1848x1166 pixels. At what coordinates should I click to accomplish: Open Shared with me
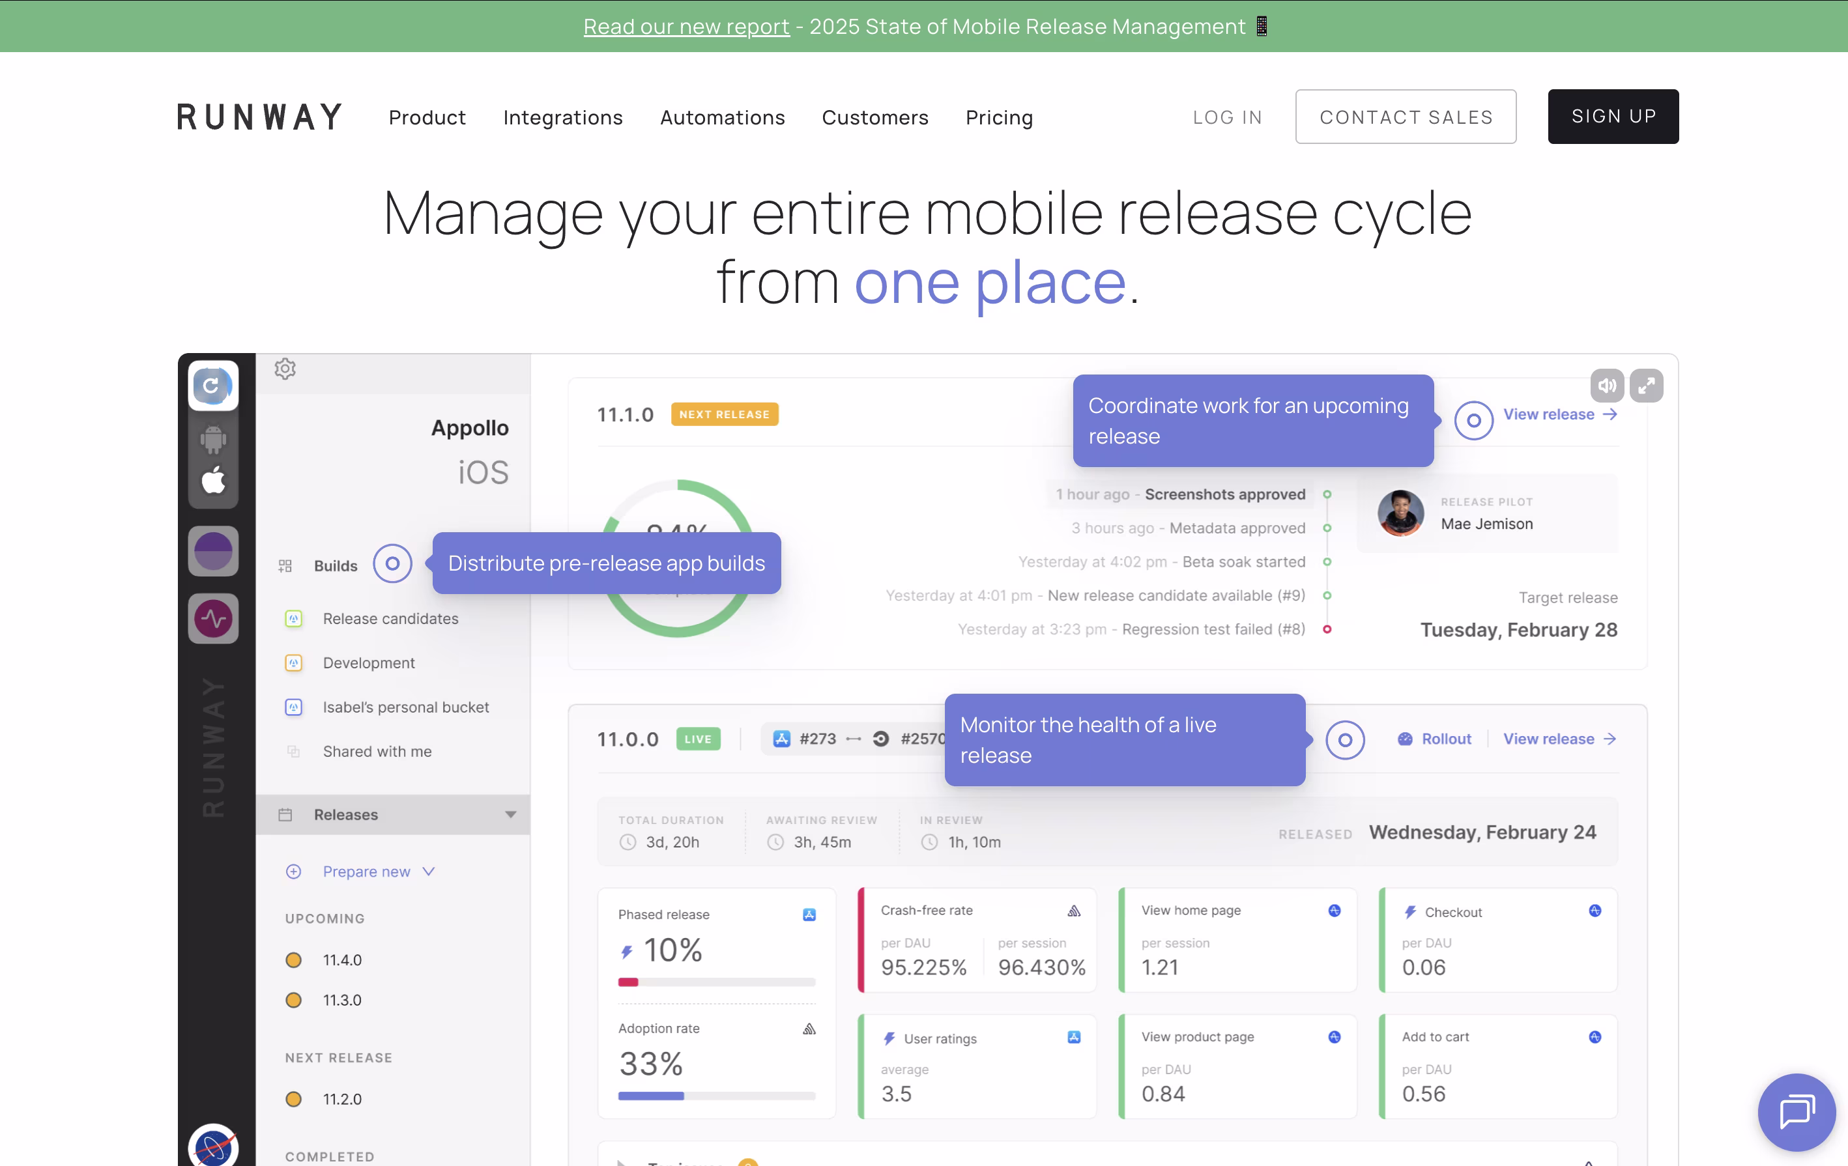coord(377,752)
